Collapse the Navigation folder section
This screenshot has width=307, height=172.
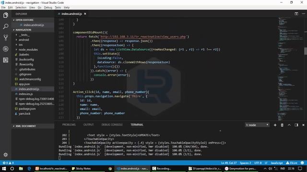(x=33, y=30)
